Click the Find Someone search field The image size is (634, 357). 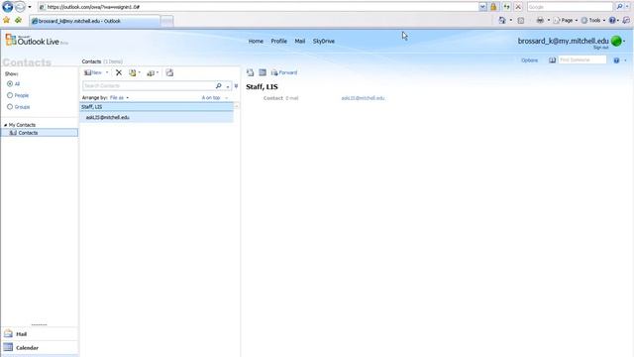click(x=582, y=59)
